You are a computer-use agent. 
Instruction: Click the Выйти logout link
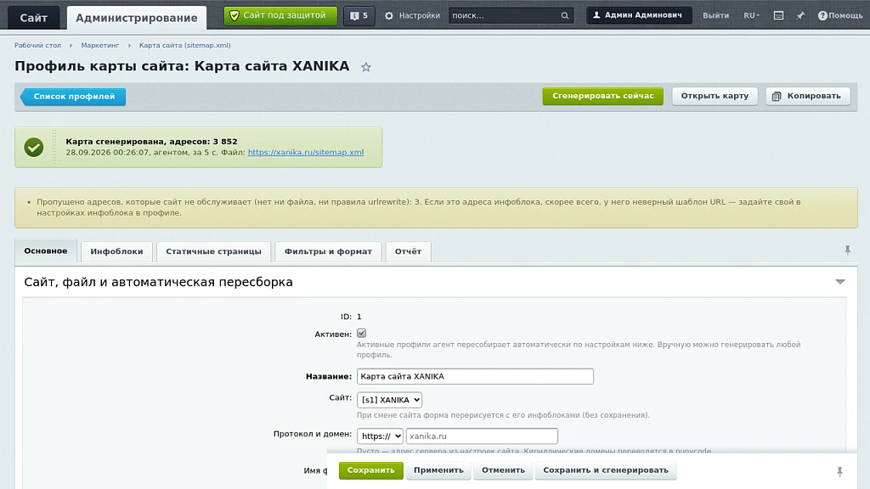click(715, 15)
